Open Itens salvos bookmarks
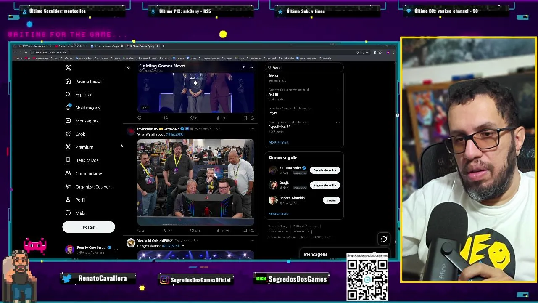The image size is (538, 303). [82, 160]
